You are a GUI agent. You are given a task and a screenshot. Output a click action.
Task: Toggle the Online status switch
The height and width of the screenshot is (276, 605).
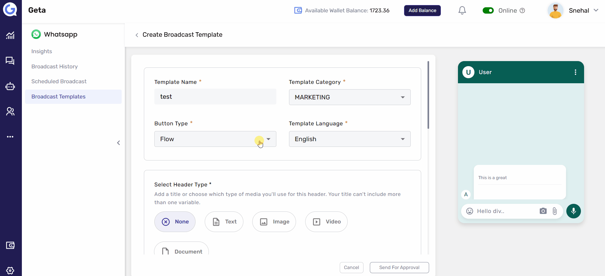coord(488,10)
